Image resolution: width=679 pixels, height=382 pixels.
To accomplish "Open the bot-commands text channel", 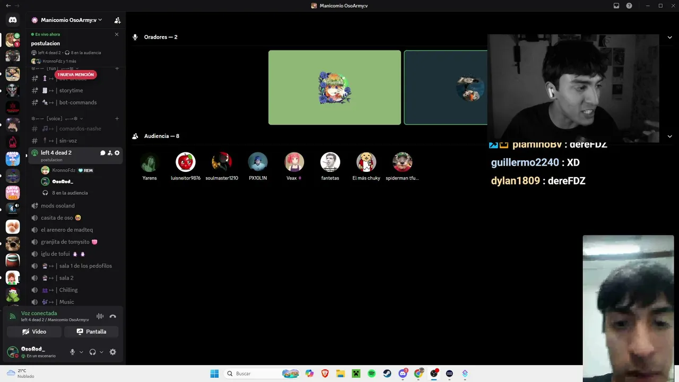I will coord(70,102).
